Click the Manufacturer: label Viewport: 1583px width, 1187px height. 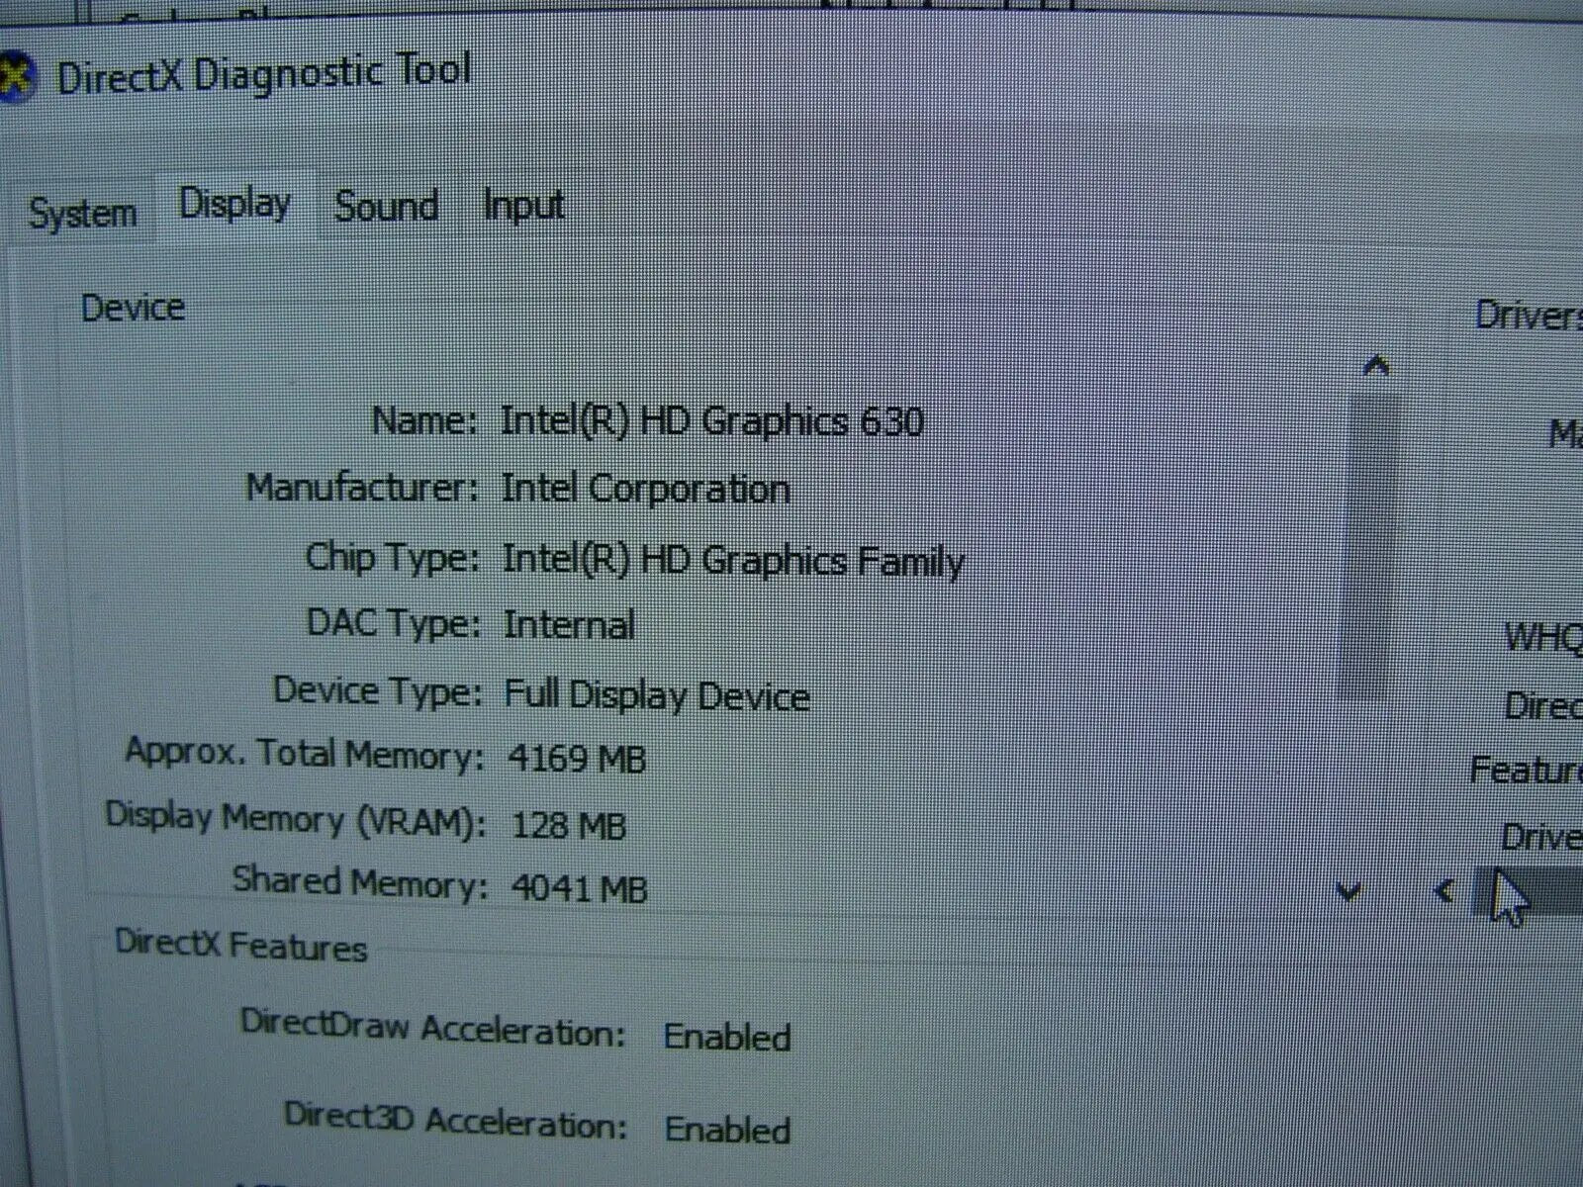pyautogui.click(x=362, y=487)
